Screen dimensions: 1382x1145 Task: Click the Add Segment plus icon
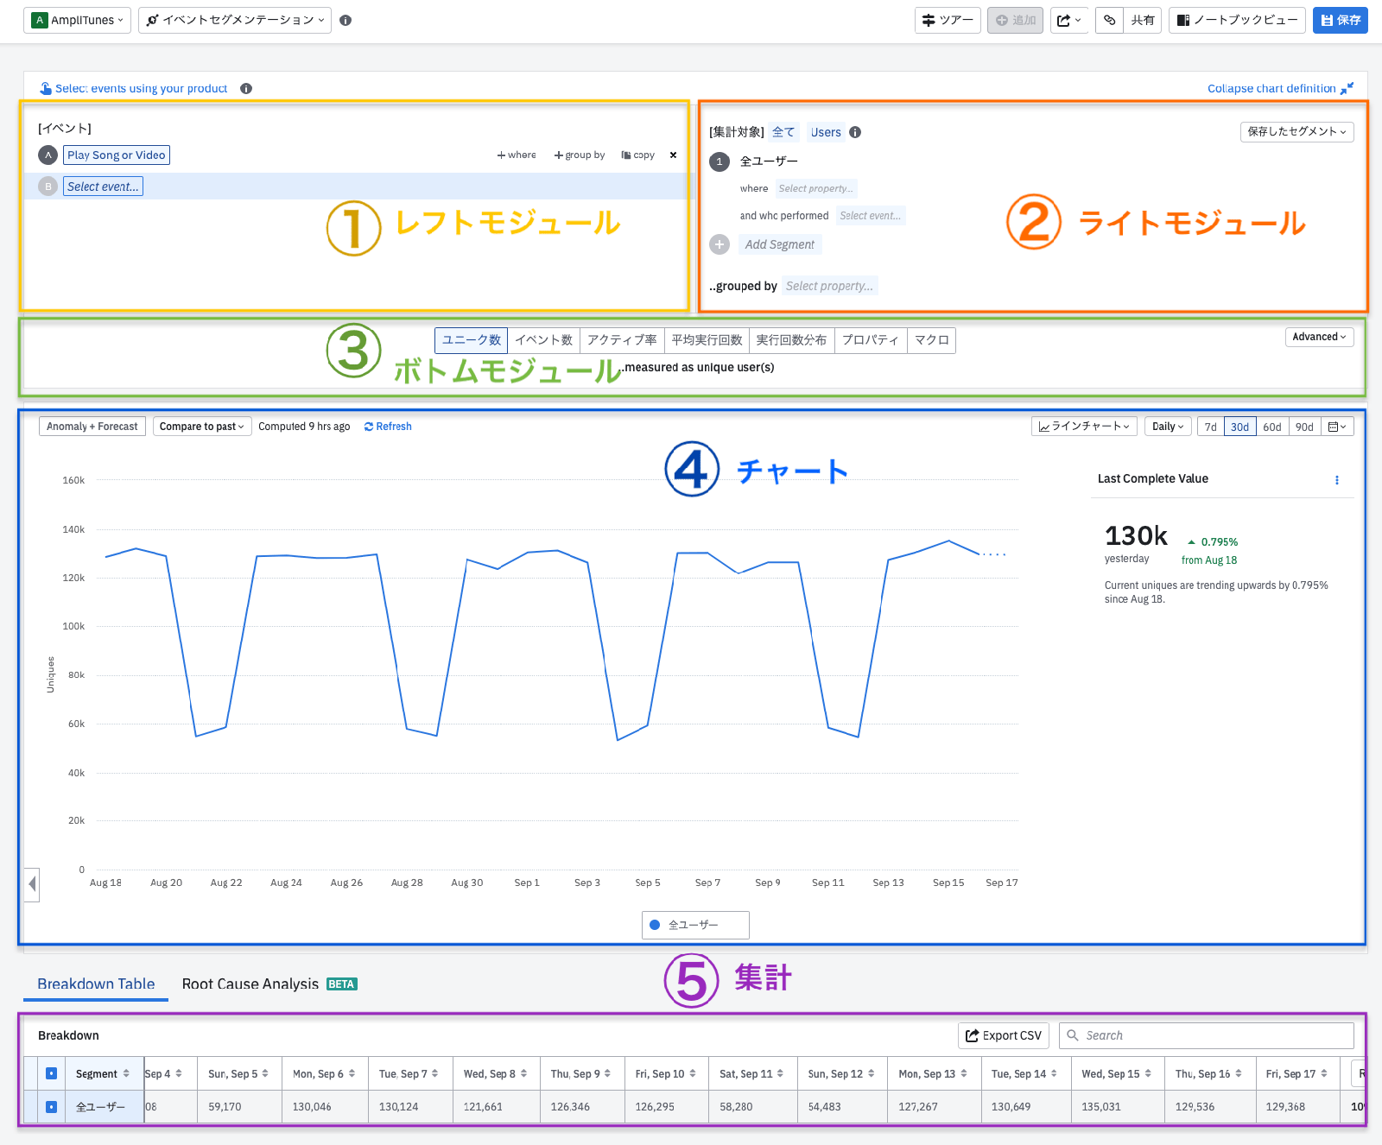click(720, 244)
